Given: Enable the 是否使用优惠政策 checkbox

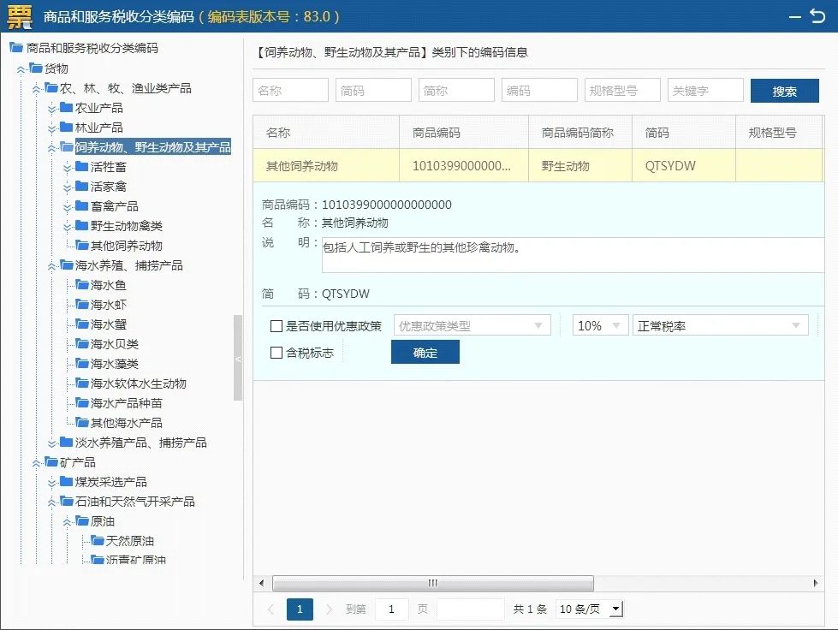Looking at the screenshot, I should click(x=276, y=326).
